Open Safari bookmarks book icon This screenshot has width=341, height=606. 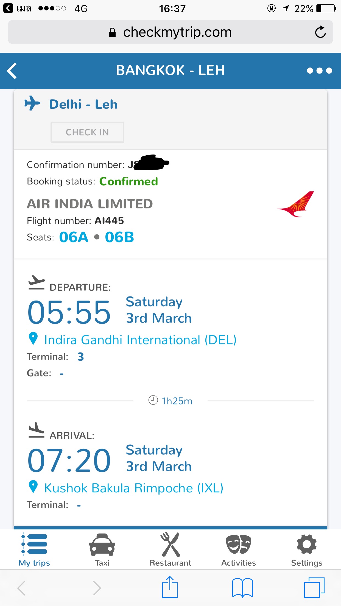coord(242,588)
